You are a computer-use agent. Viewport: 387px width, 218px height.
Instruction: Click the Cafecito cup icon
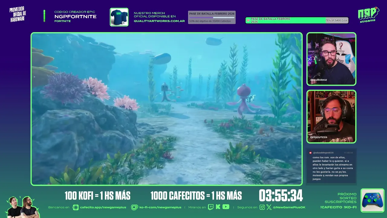coord(75,207)
